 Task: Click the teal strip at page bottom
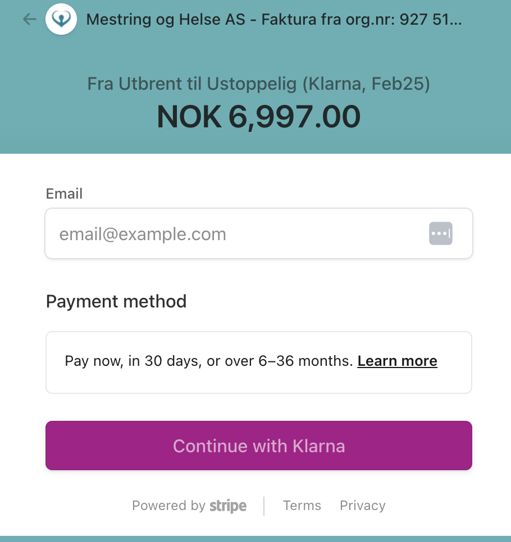tap(255, 539)
